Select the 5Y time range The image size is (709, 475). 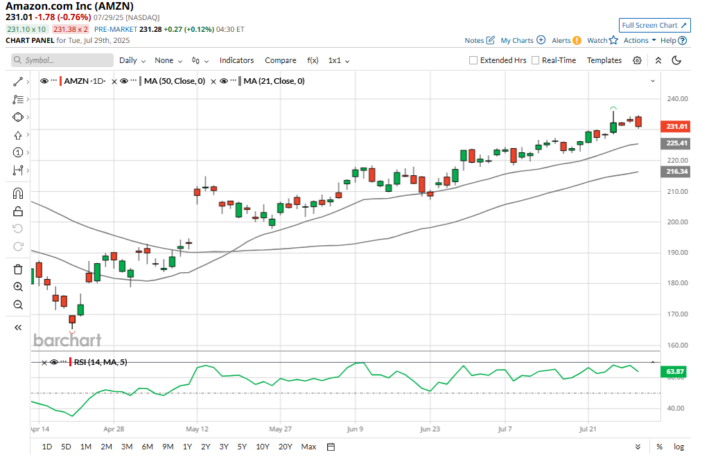(x=243, y=447)
